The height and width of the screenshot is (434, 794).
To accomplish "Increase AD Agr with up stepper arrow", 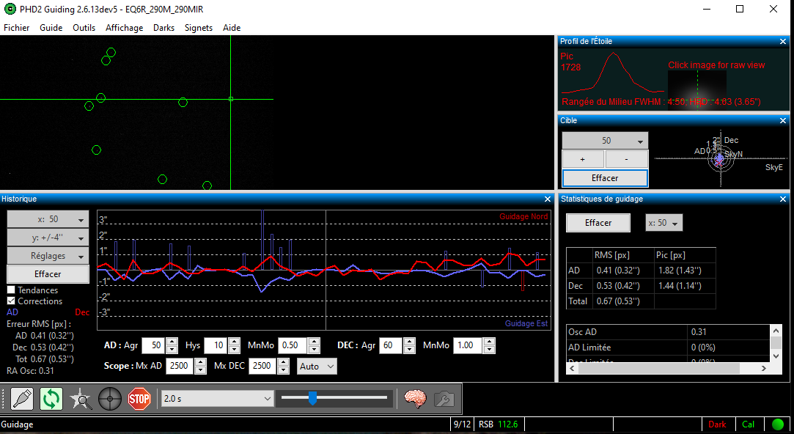I will click(172, 342).
